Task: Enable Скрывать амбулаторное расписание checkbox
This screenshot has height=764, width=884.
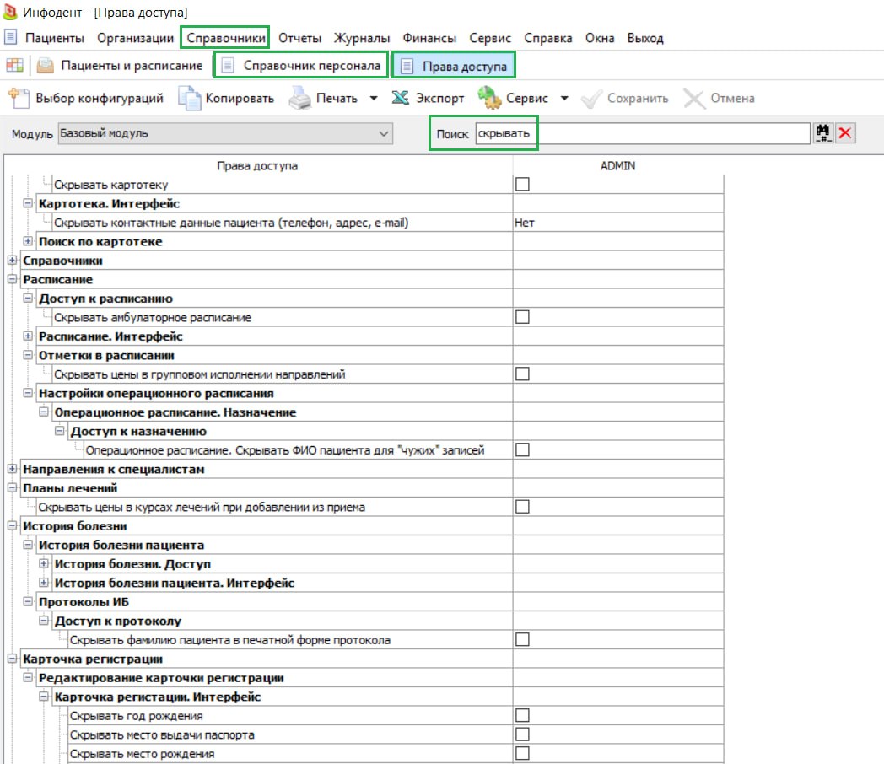Action: (522, 316)
